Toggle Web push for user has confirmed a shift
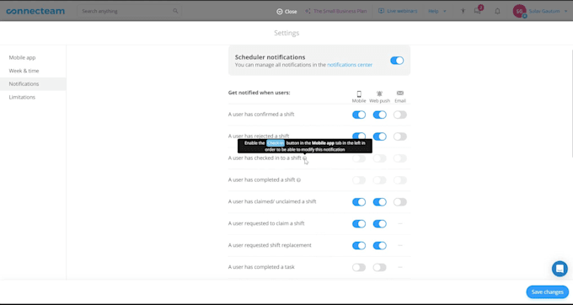The height and width of the screenshot is (305, 573). coord(380,115)
